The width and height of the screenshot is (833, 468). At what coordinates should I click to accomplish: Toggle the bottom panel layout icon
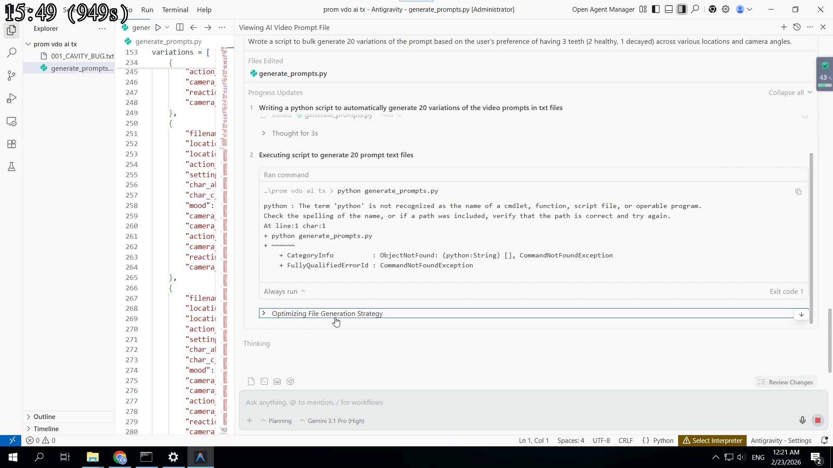(669, 9)
